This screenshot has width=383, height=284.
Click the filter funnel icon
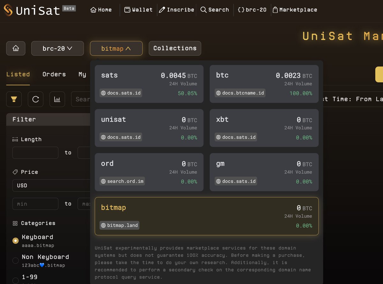click(14, 99)
